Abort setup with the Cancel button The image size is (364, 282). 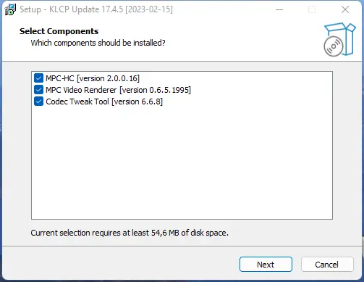[327, 265]
